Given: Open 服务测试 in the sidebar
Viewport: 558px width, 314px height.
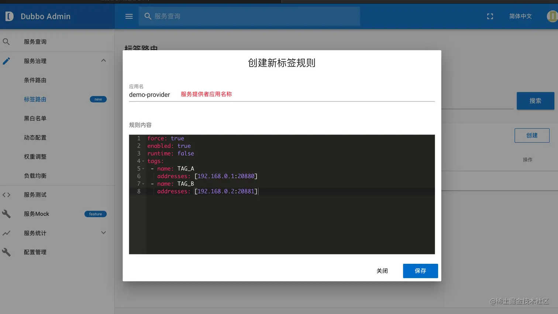Looking at the screenshot, I should tap(35, 195).
